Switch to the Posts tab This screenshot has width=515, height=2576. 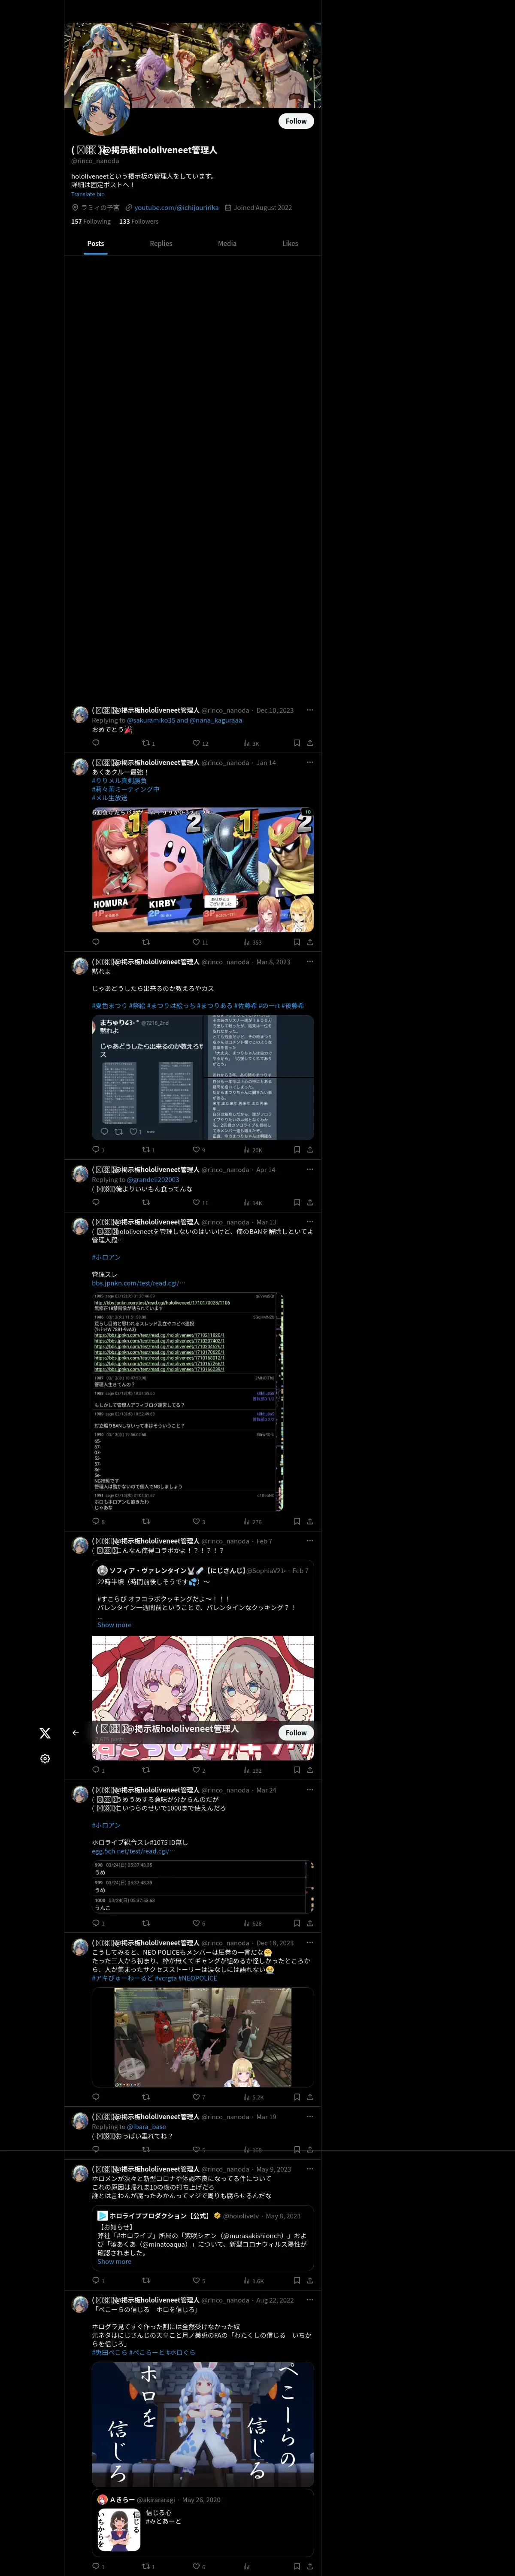tap(96, 243)
